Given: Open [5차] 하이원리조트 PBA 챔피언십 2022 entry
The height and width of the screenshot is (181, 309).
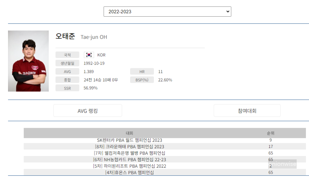Looking at the screenshot, I should (130, 166).
